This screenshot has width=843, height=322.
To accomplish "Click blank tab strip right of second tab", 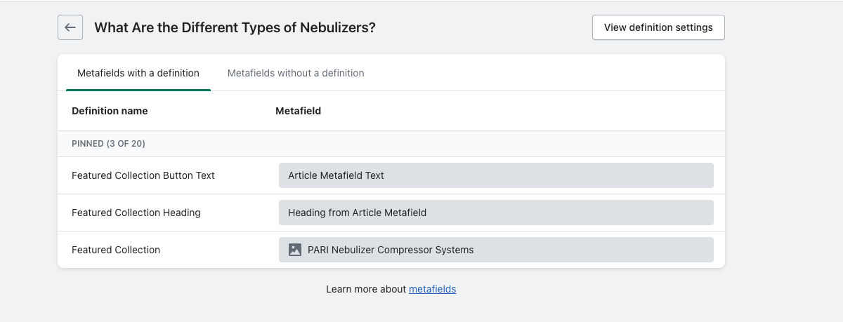I will [x=548, y=73].
